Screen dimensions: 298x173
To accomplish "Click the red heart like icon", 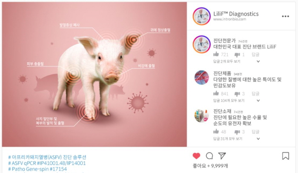I will (196, 156).
